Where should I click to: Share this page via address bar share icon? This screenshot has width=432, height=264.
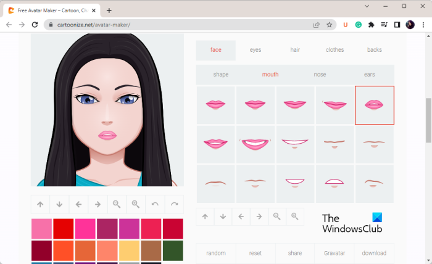point(316,25)
